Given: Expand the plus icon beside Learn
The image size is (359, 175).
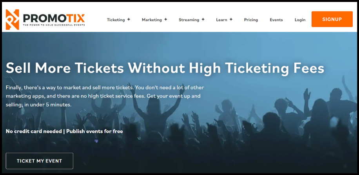Looking at the screenshot, I should coord(231,20).
